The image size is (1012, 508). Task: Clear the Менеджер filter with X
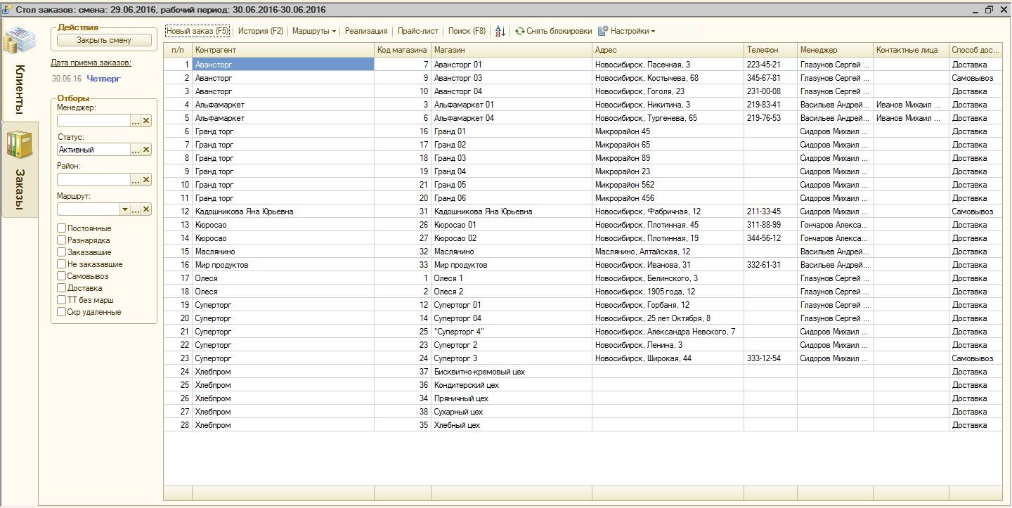tap(146, 121)
